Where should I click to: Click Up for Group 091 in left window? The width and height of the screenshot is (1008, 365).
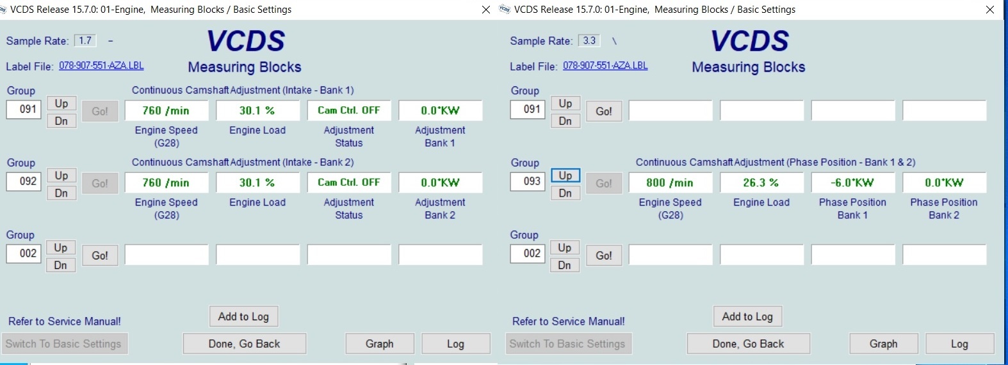click(61, 103)
